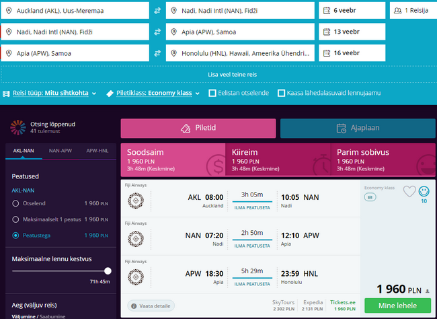The width and height of the screenshot is (437, 319).
Task: Edit Nadi Intl (NAN) destination field, first leg
Action: [x=240, y=11]
